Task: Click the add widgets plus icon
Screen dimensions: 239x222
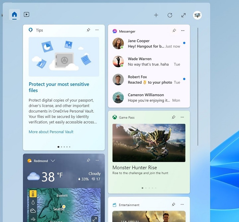Action: [x=156, y=15]
